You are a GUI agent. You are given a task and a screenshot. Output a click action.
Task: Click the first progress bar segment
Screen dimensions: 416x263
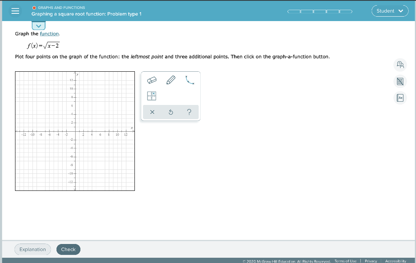tap(293, 11)
